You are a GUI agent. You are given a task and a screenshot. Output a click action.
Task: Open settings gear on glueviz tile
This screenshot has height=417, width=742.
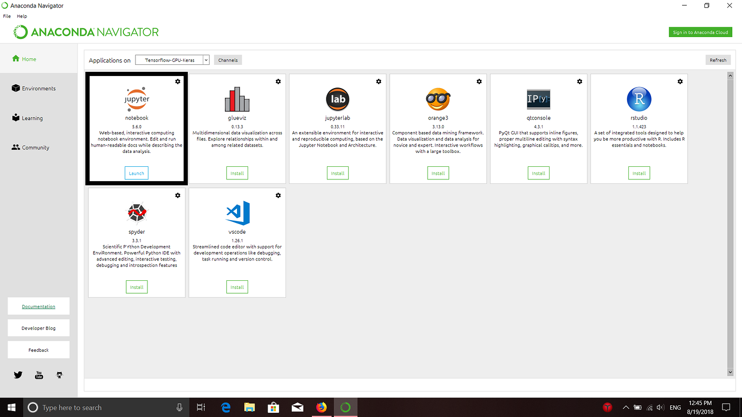[x=278, y=82]
